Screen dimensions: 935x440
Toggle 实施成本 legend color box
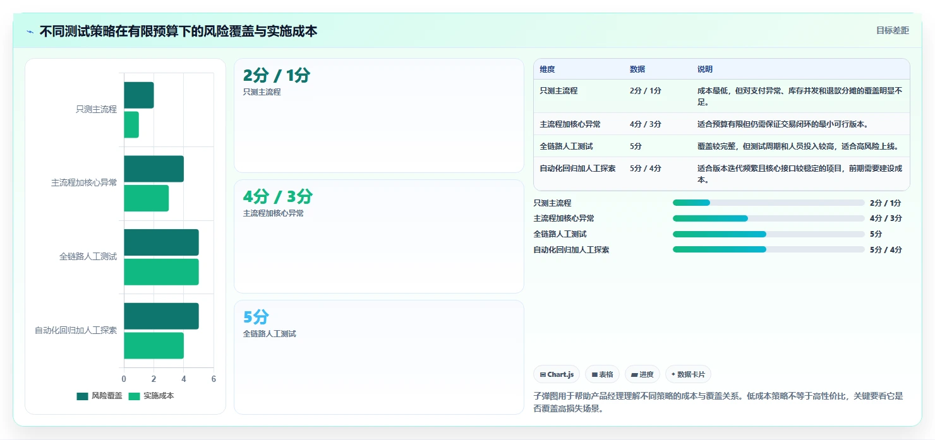135,396
